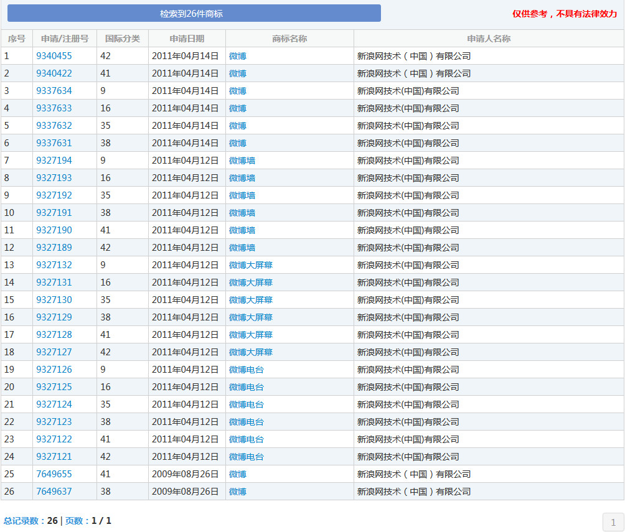Open registration number 7649637 link
The image size is (625, 532).
point(54,492)
